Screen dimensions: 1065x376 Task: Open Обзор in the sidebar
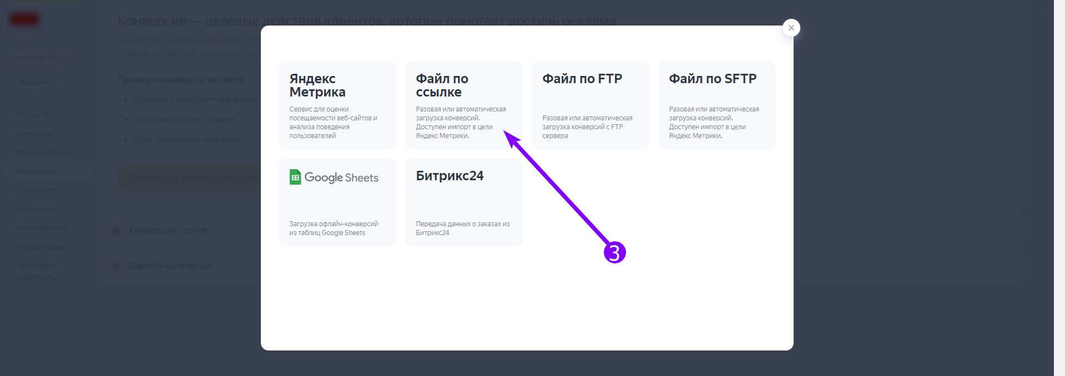click(x=27, y=115)
